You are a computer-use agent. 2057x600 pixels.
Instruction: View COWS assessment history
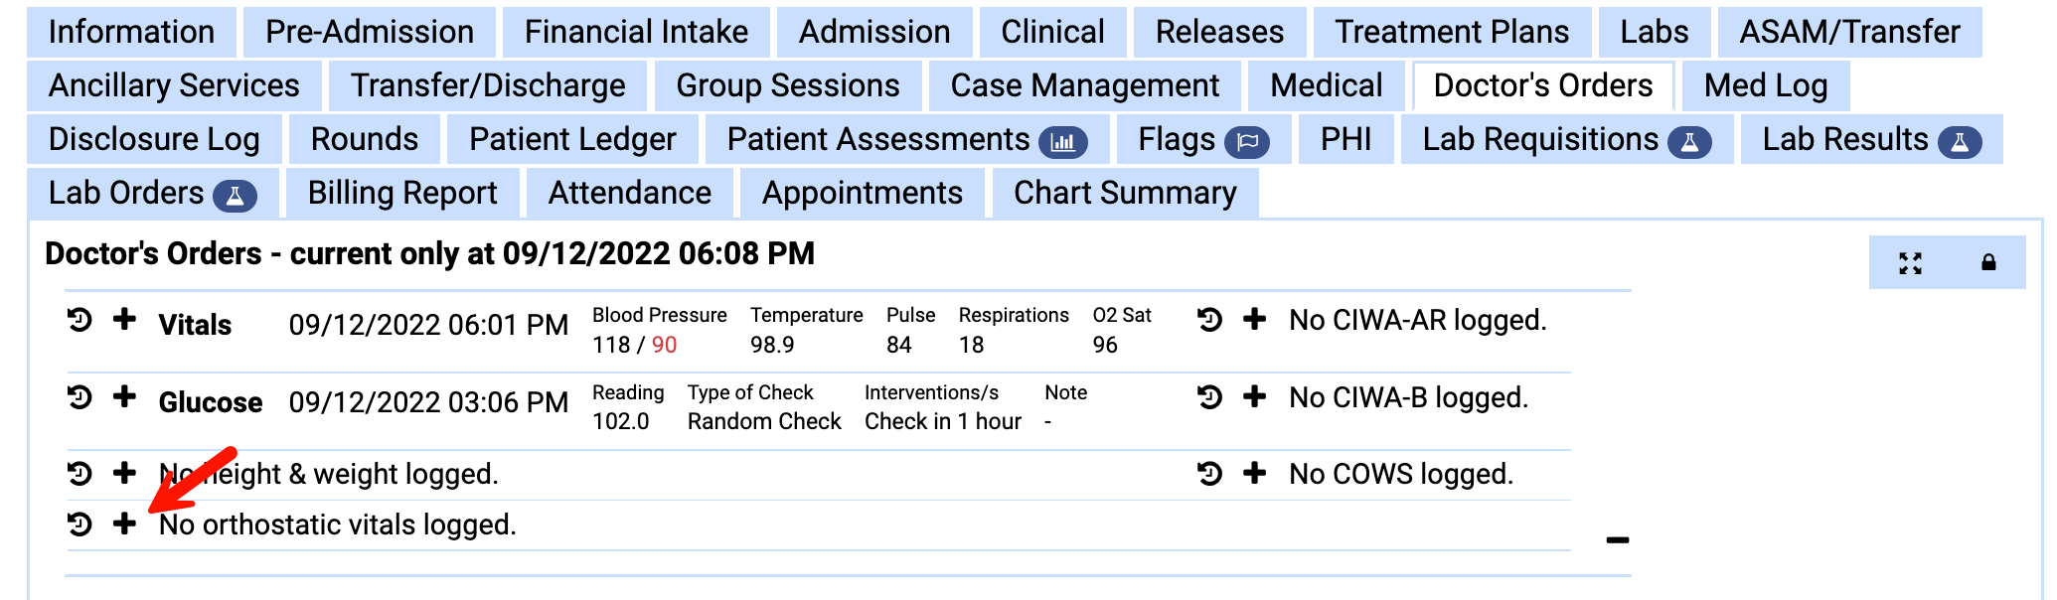point(1209,474)
